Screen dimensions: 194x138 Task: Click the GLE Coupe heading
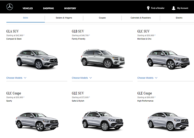(x=145, y=93)
